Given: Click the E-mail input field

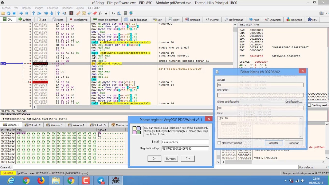Looking at the screenshot, I should pyautogui.click(x=185, y=142).
